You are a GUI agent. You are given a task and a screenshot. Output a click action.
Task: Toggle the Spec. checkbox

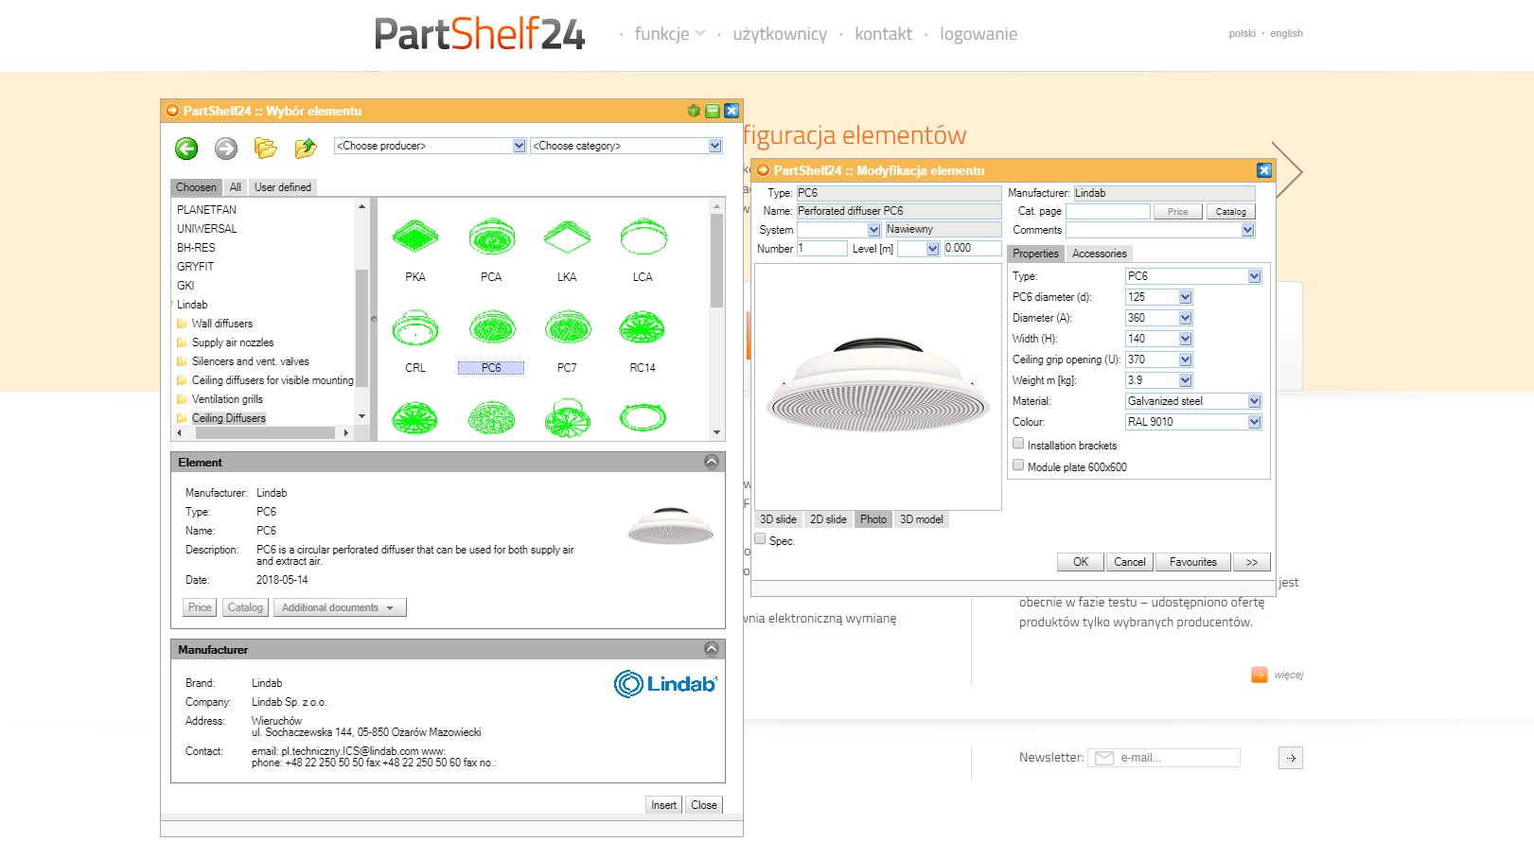(x=760, y=539)
